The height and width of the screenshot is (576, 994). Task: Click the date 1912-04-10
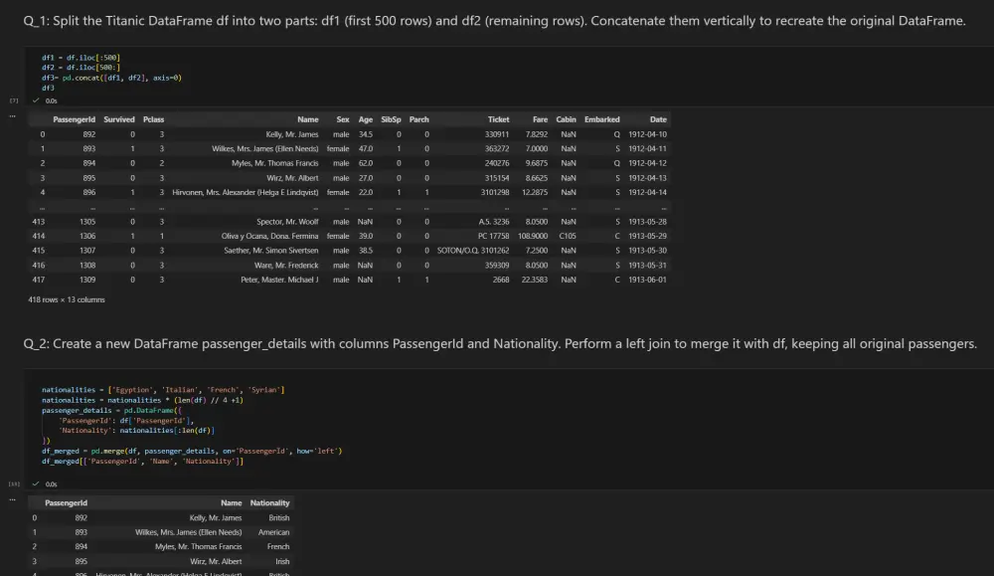click(x=647, y=134)
